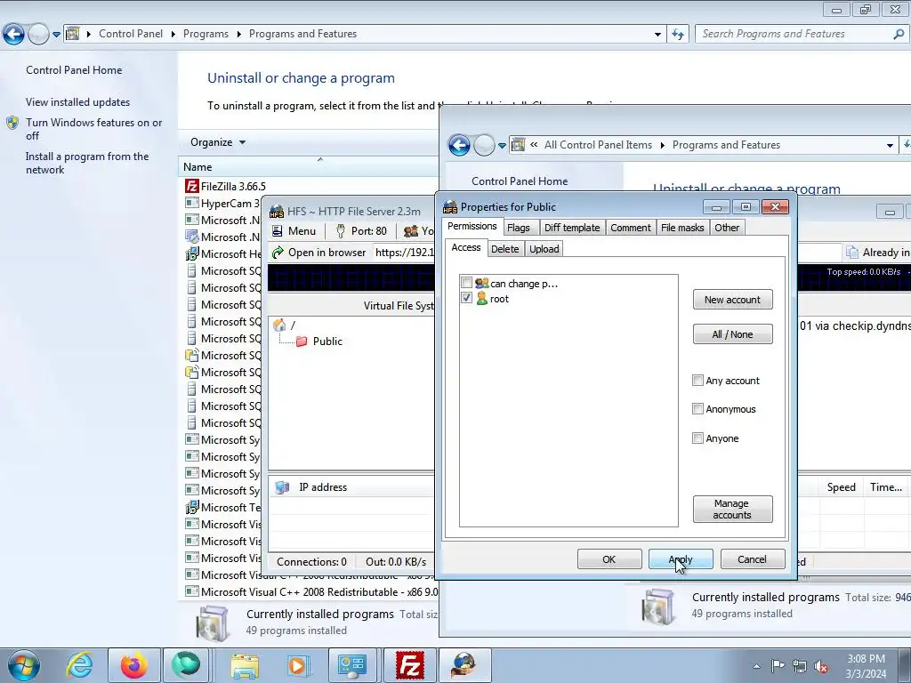
Task: Click the Back arrow in second Control Panel window
Action: coord(460,145)
